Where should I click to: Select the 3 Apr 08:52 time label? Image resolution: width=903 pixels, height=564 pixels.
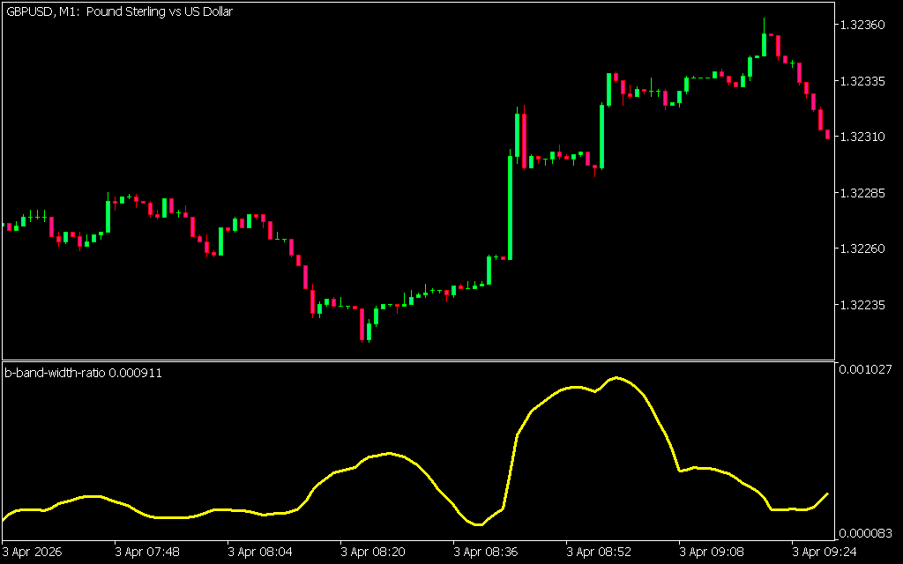click(x=599, y=552)
